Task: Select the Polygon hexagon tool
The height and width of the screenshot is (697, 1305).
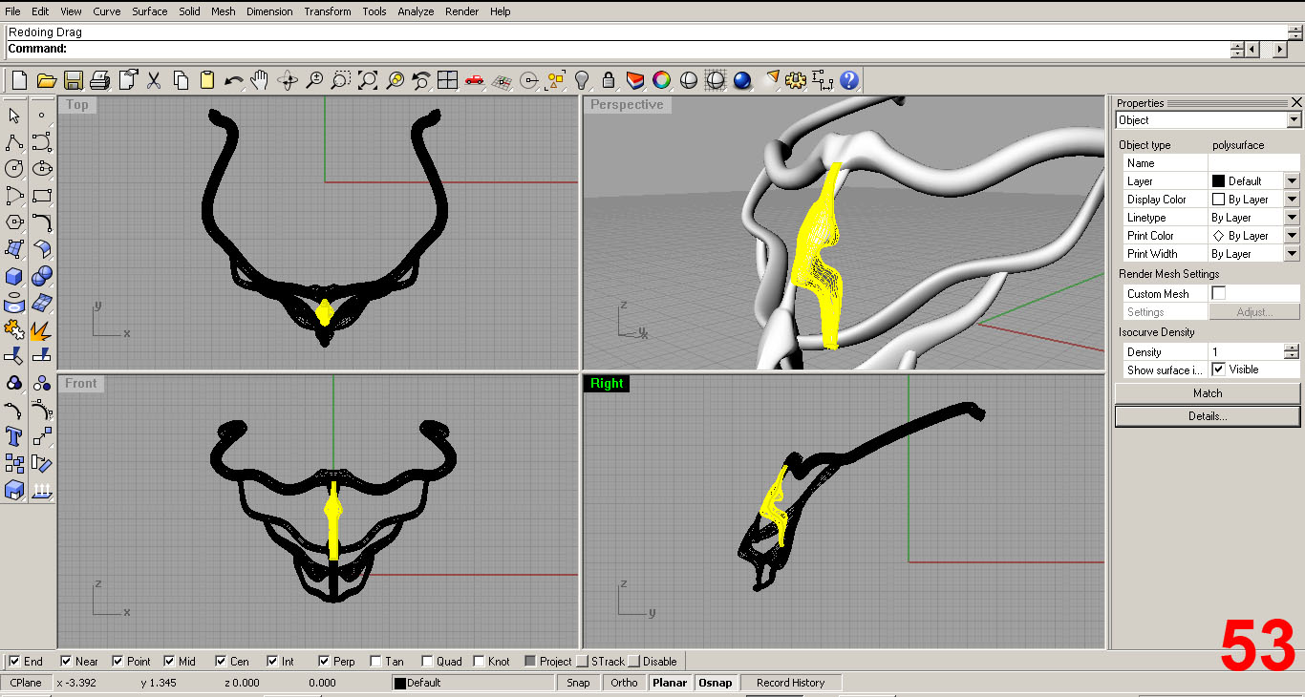Action: click(14, 222)
